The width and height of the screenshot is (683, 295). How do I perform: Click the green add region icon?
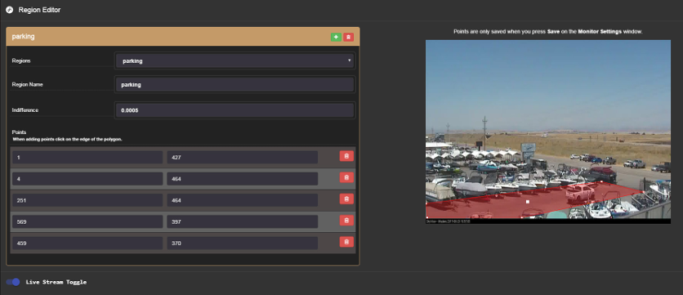(x=336, y=37)
